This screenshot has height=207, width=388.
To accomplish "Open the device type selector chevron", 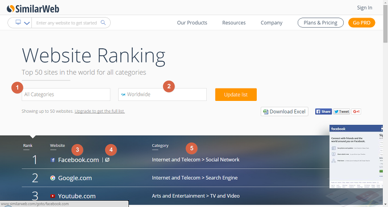I will (x=27, y=23).
